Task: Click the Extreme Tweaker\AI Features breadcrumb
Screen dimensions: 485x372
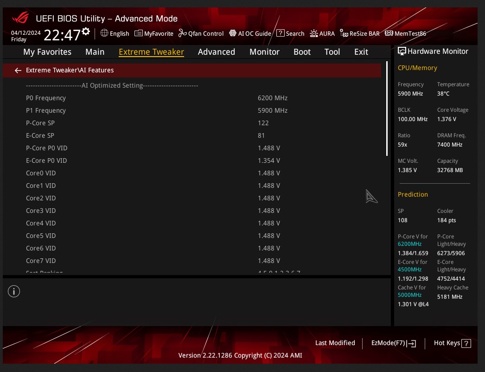Action: (x=70, y=70)
